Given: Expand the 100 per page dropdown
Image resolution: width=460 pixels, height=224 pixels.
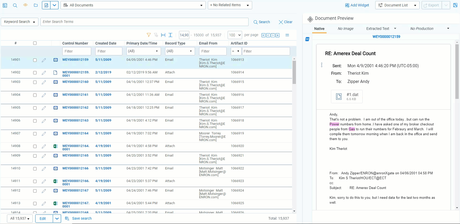Looking at the screenshot, I should [235, 35].
